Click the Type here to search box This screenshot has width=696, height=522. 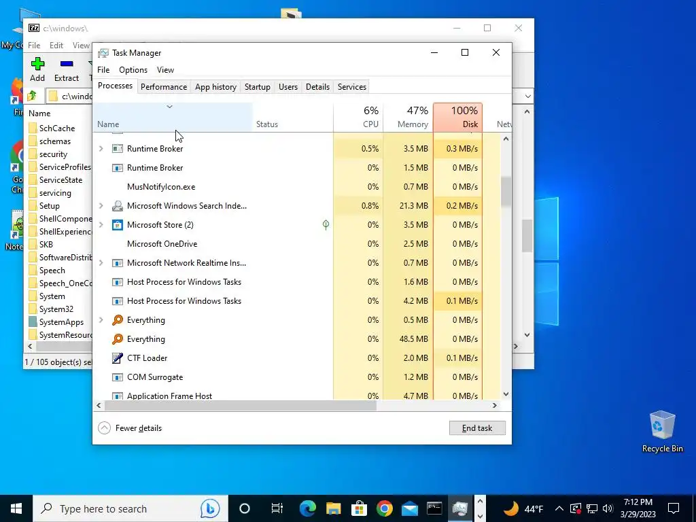(x=130, y=508)
